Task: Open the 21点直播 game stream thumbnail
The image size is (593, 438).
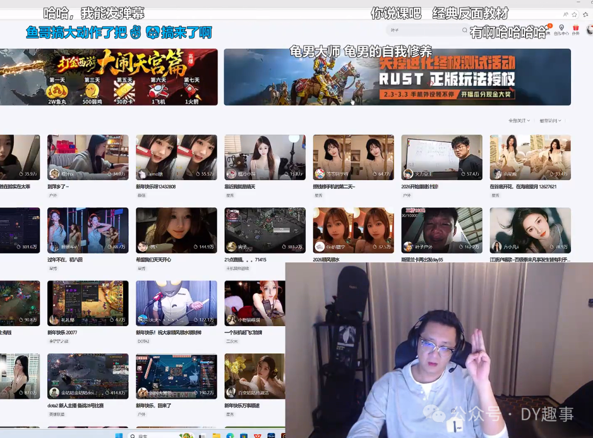Action: [x=265, y=230]
